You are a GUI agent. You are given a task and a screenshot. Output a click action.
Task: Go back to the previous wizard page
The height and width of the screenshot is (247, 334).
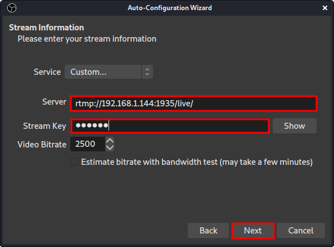pos(208,231)
